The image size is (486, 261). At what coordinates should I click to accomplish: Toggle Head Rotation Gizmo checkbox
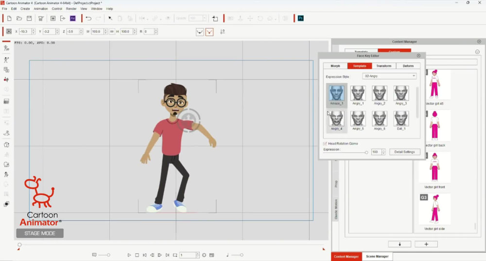click(325, 144)
